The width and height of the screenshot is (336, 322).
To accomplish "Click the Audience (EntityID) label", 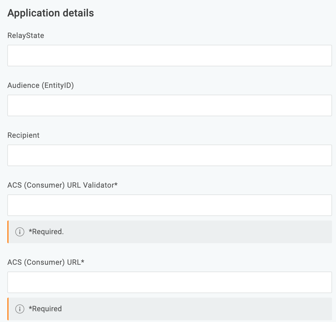I will coord(41,85).
